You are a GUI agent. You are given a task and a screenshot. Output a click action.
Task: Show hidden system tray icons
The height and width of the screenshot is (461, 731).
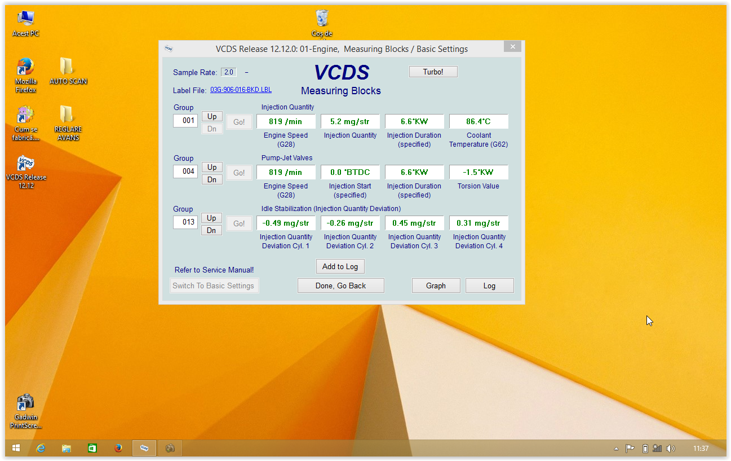click(x=617, y=449)
